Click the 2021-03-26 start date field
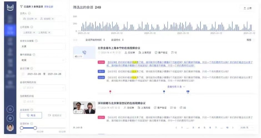Viewport: 261px width, 138px height. (34, 74)
